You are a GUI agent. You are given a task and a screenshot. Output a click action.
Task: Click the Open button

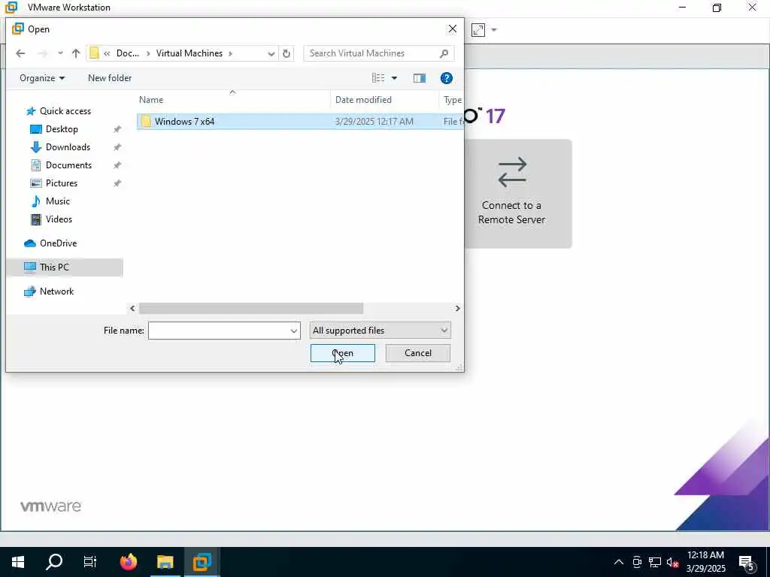342,353
